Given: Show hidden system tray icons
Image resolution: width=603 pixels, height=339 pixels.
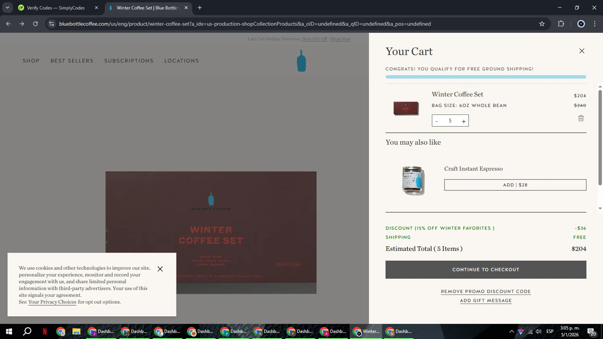Looking at the screenshot, I should click(x=512, y=331).
